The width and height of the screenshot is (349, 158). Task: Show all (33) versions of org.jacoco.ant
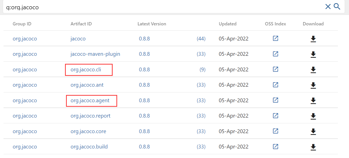(x=201, y=85)
